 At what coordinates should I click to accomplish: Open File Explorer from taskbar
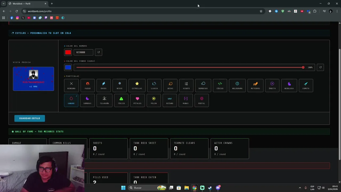tap(186, 188)
